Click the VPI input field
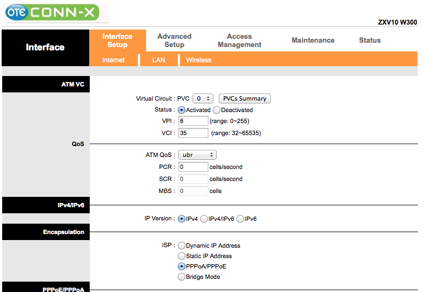This screenshot has width=424, height=292. [193, 121]
